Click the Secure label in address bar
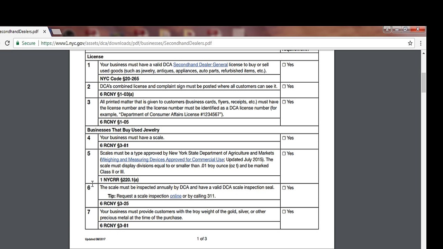 point(28,43)
